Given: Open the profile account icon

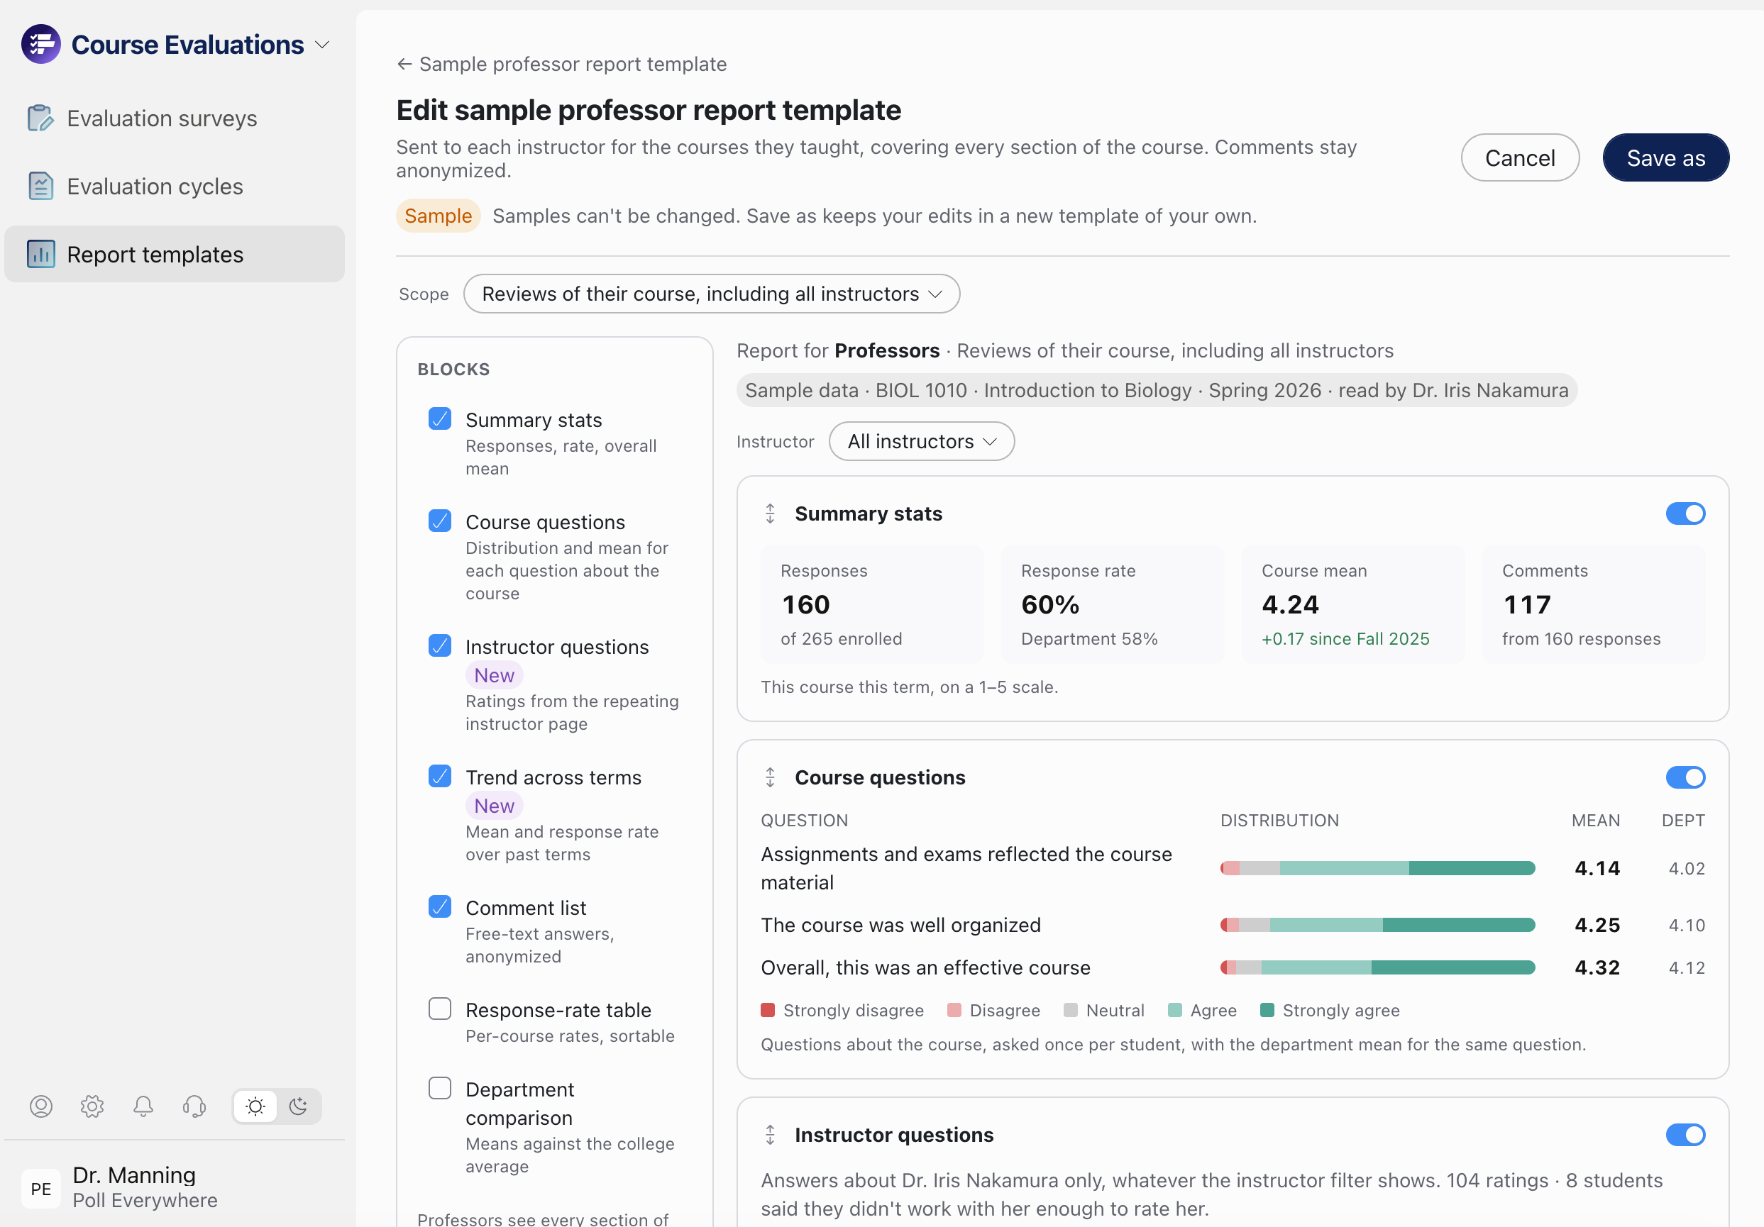Looking at the screenshot, I should click(x=40, y=1106).
